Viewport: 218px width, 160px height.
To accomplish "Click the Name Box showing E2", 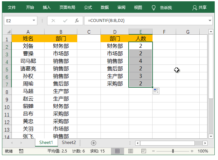I will coord(21,21).
